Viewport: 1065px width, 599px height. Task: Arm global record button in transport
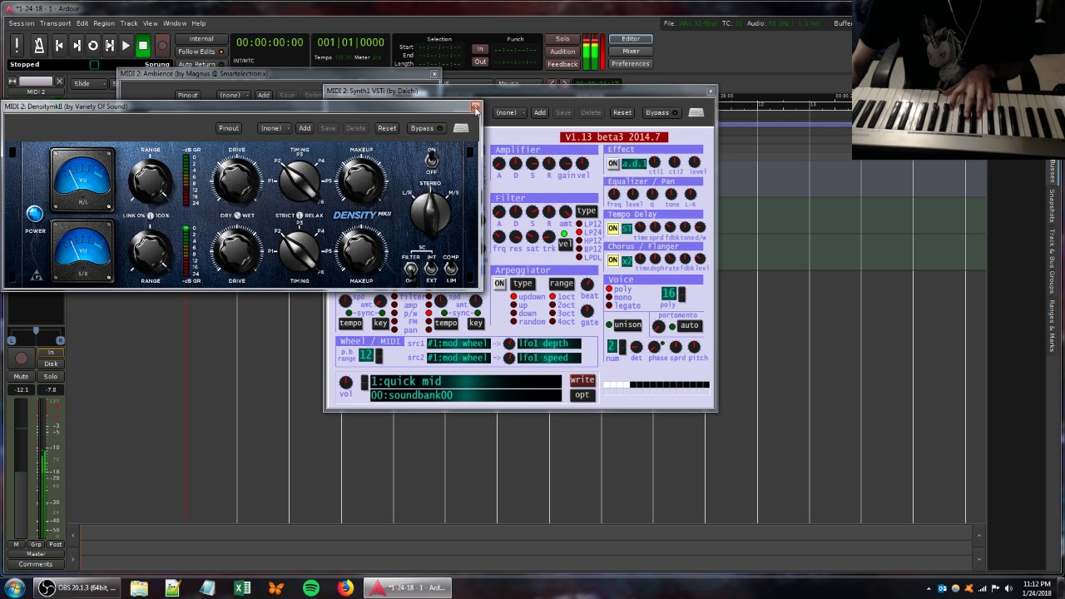tap(162, 46)
